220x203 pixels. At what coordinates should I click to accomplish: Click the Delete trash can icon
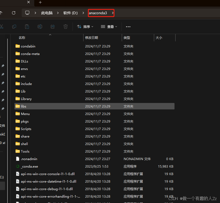(66, 27)
